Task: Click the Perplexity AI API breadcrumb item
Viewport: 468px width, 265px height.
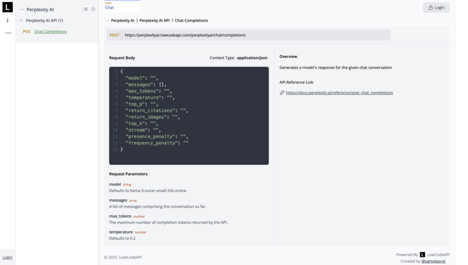Action: [154, 20]
